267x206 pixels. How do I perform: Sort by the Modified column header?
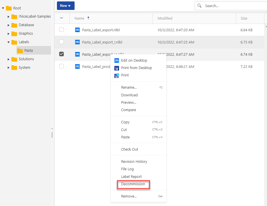[x=165, y=18]
